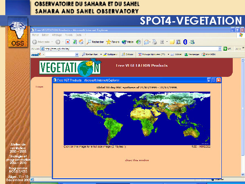The height and width of the screenshot is (184, 245).
Task: Click the Research book icon in toolbar
Action: click(178, 42)
